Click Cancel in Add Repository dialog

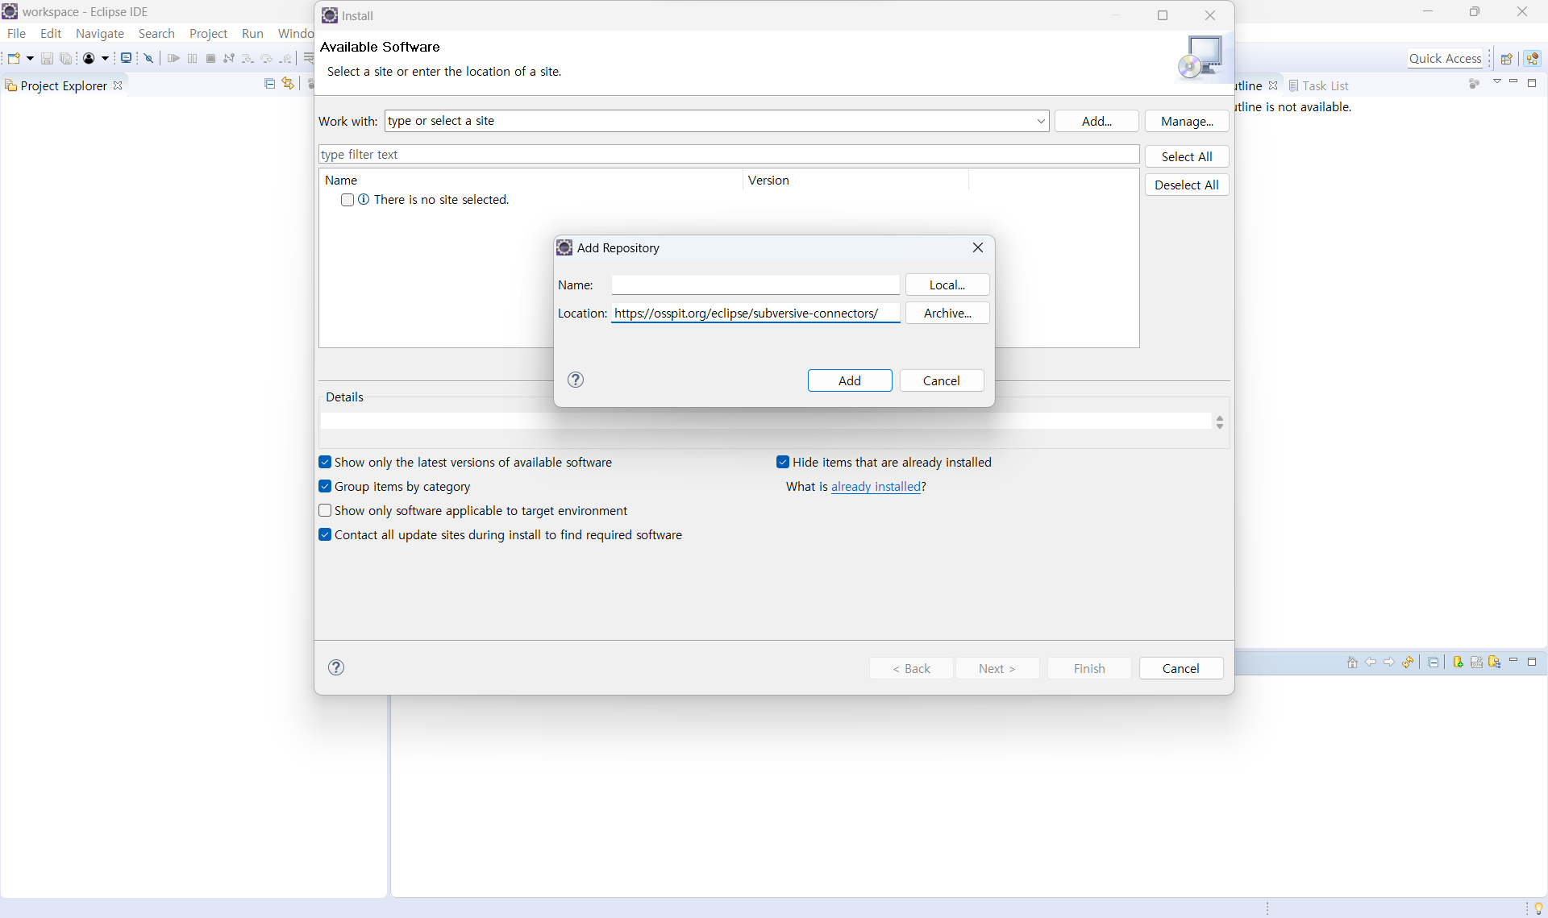point(942,380)
